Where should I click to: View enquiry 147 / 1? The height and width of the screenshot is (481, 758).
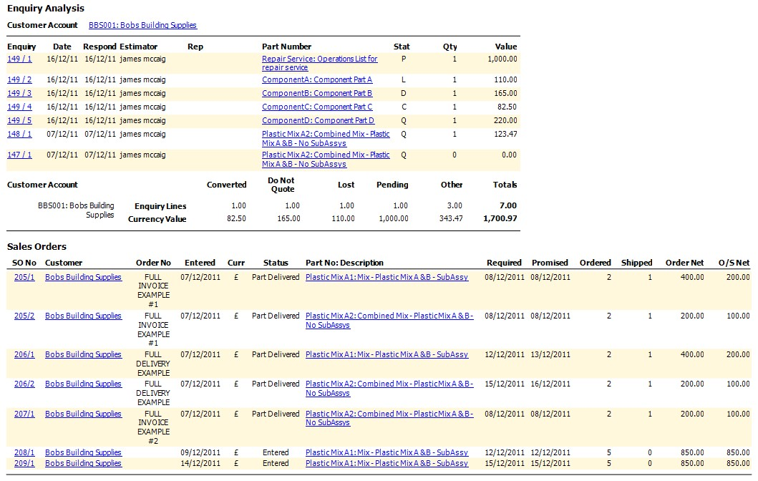point(19,155)
